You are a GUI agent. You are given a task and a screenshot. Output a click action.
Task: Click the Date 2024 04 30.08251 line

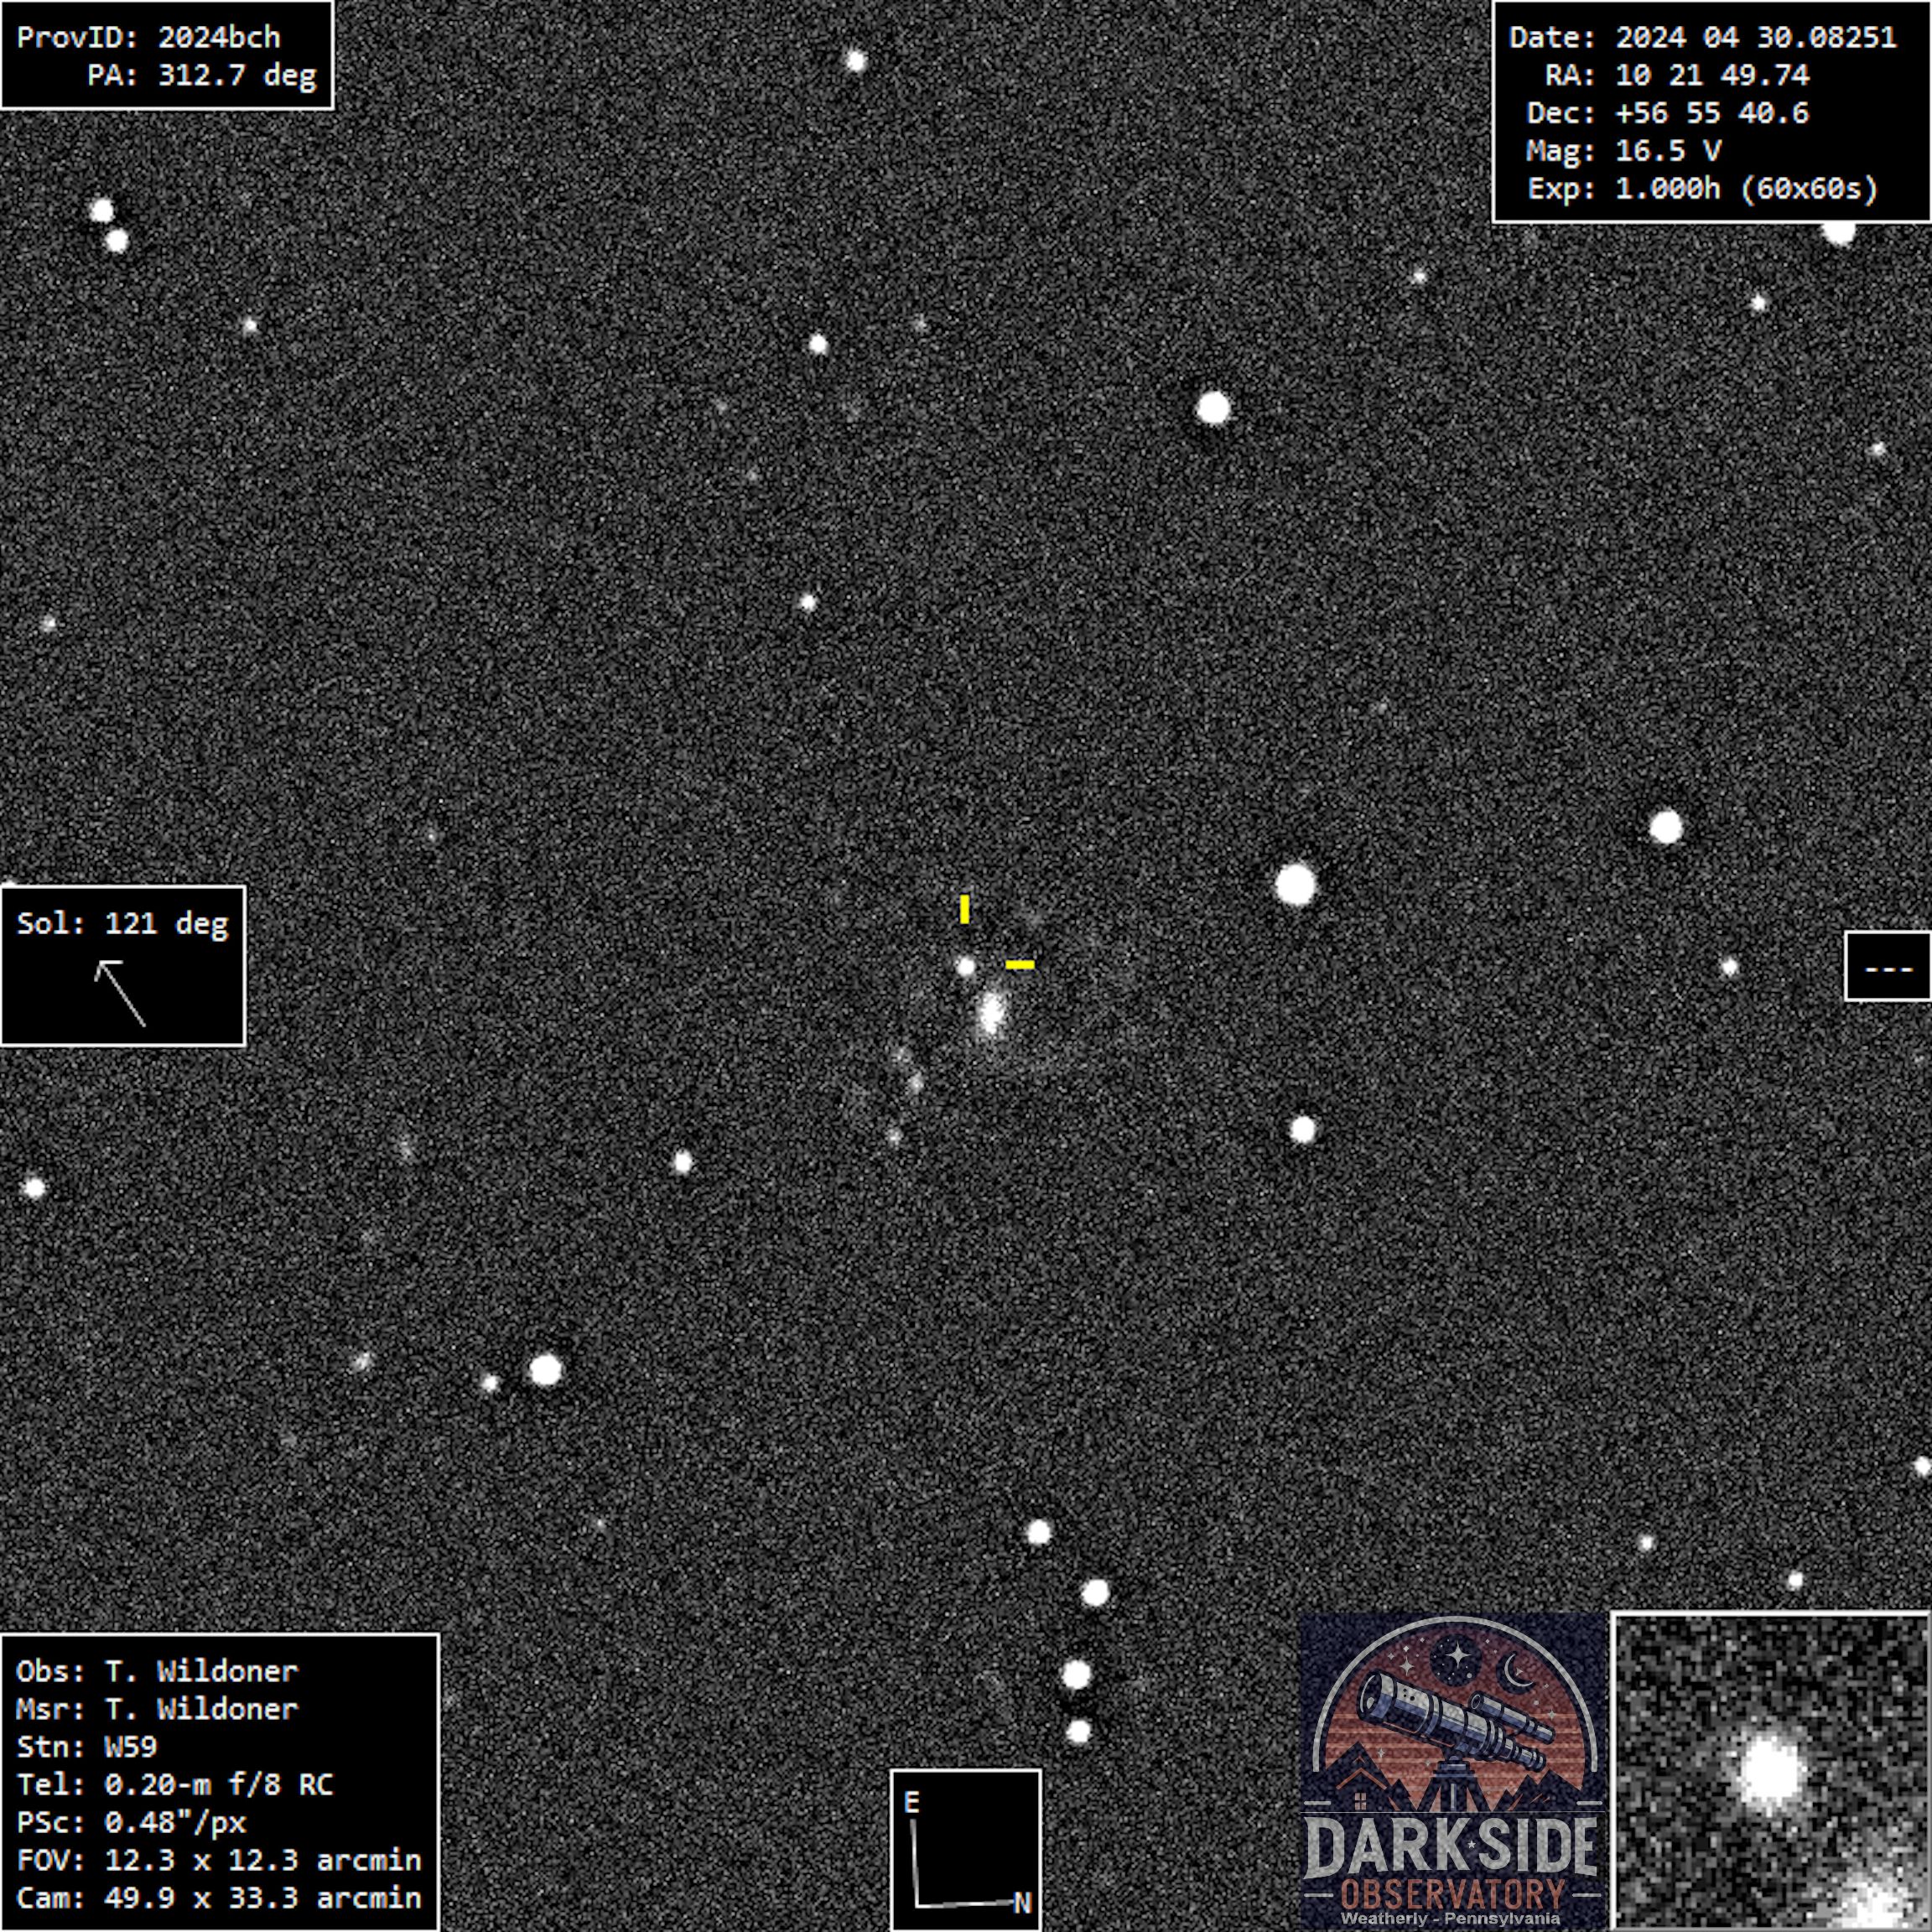tap(1702, 38)
